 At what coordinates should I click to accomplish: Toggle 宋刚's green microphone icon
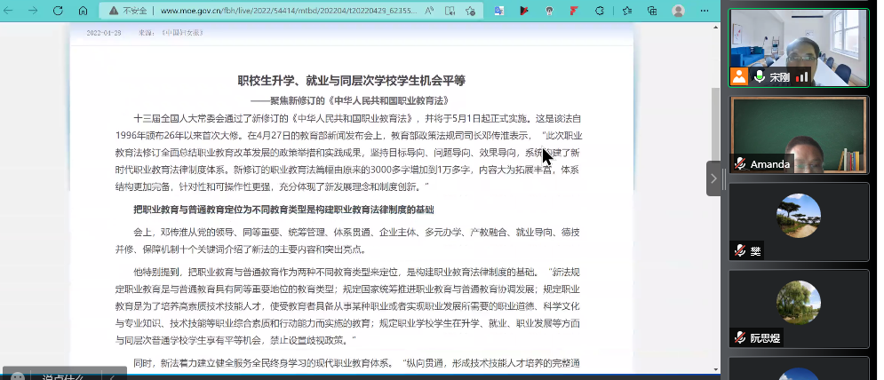click(760, 76)
